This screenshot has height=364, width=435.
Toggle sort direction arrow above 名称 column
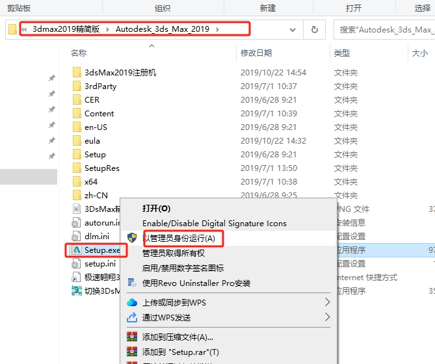(x=152, y=46)
